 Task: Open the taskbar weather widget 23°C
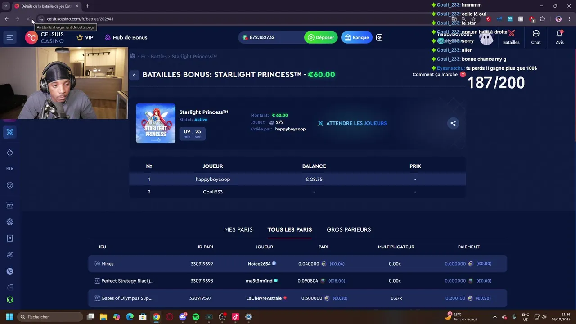pyautogui.click(x=462, y=317)
